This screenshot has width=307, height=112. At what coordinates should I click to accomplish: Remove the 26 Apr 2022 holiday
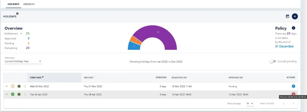(x=293, y=94)
